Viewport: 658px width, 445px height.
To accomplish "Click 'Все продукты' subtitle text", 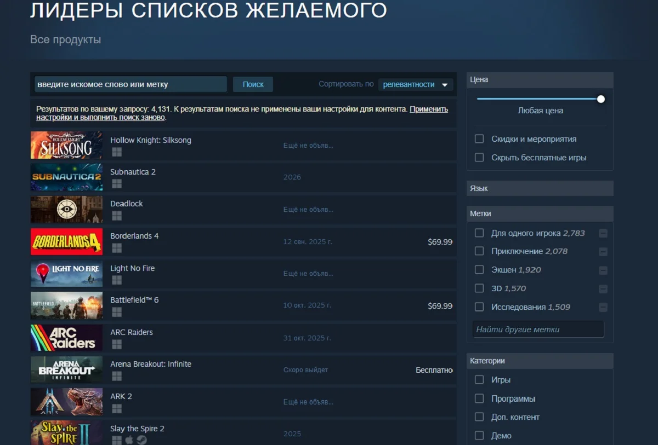I will coord(65,40).
